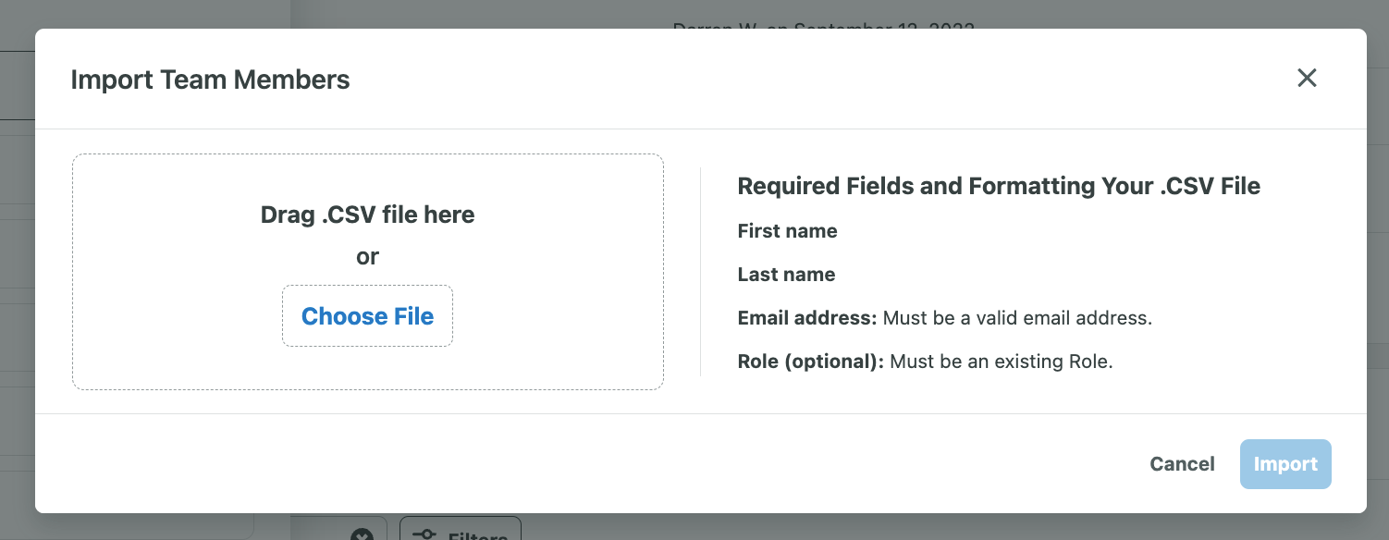Screen dimensions: 1389x540
Task: Click the slider icon on Filters button
Action: tap(424, 534)
